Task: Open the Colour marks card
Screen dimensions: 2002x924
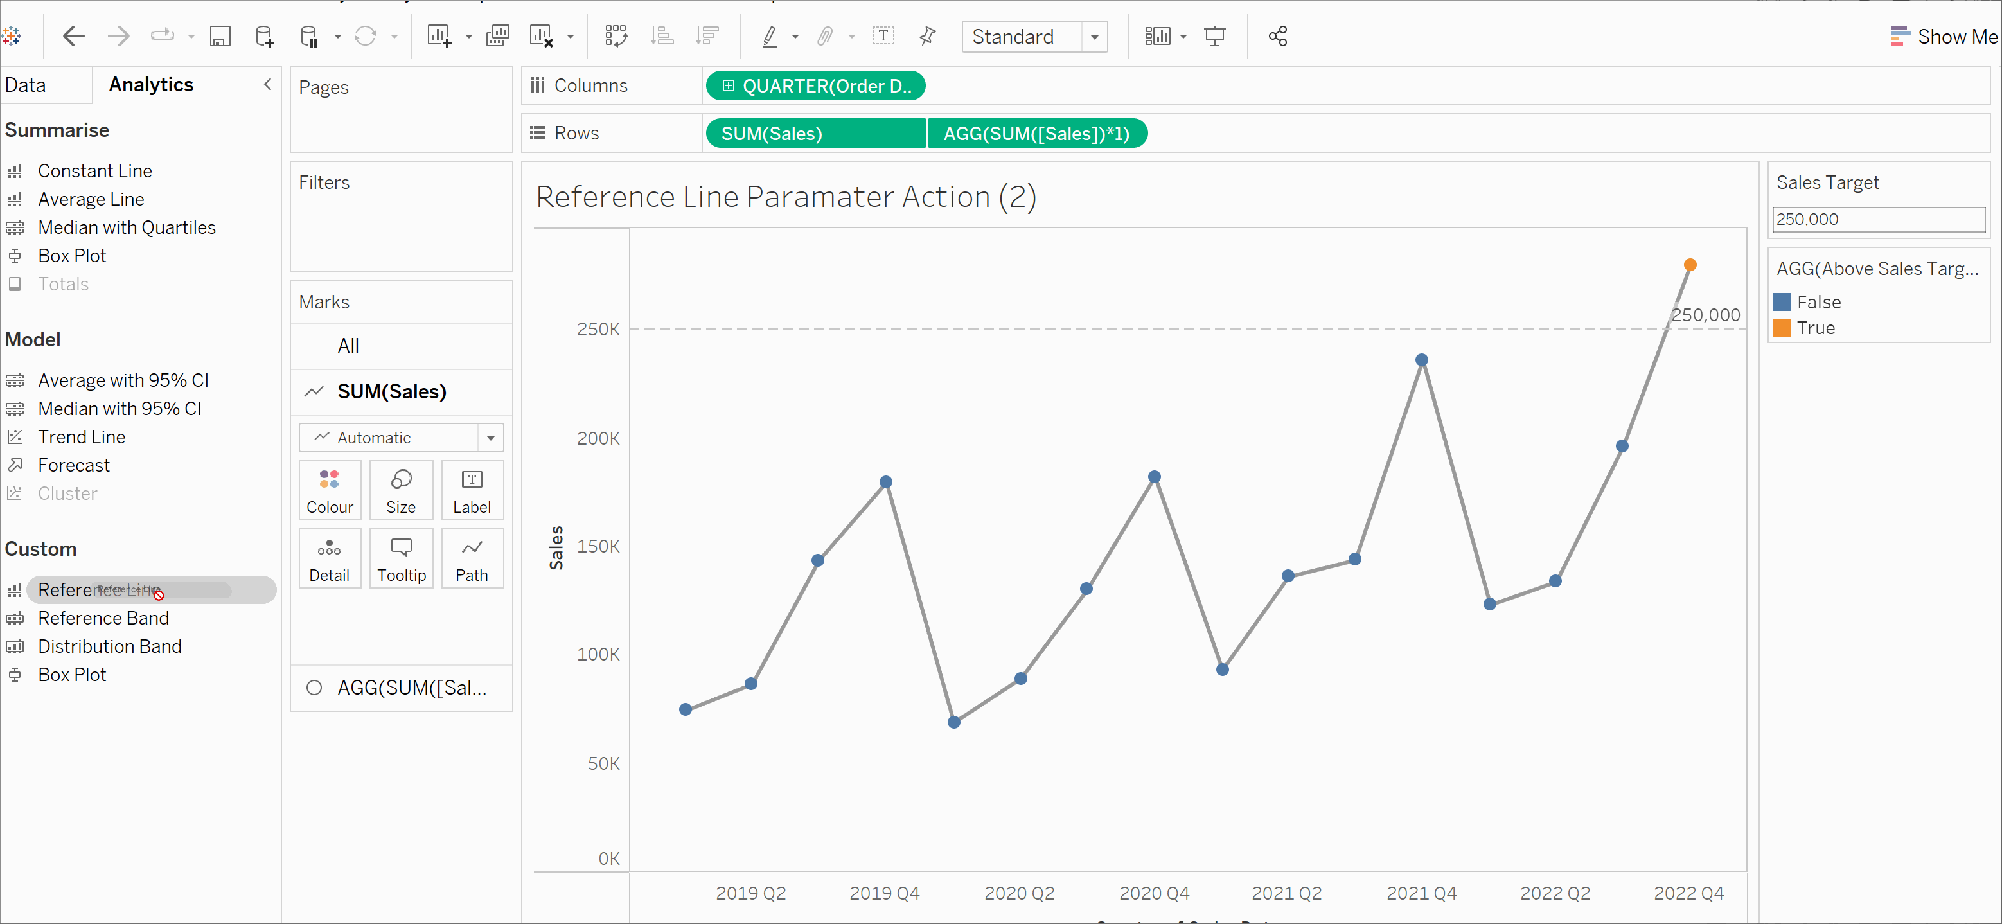Action: [330, 491]
